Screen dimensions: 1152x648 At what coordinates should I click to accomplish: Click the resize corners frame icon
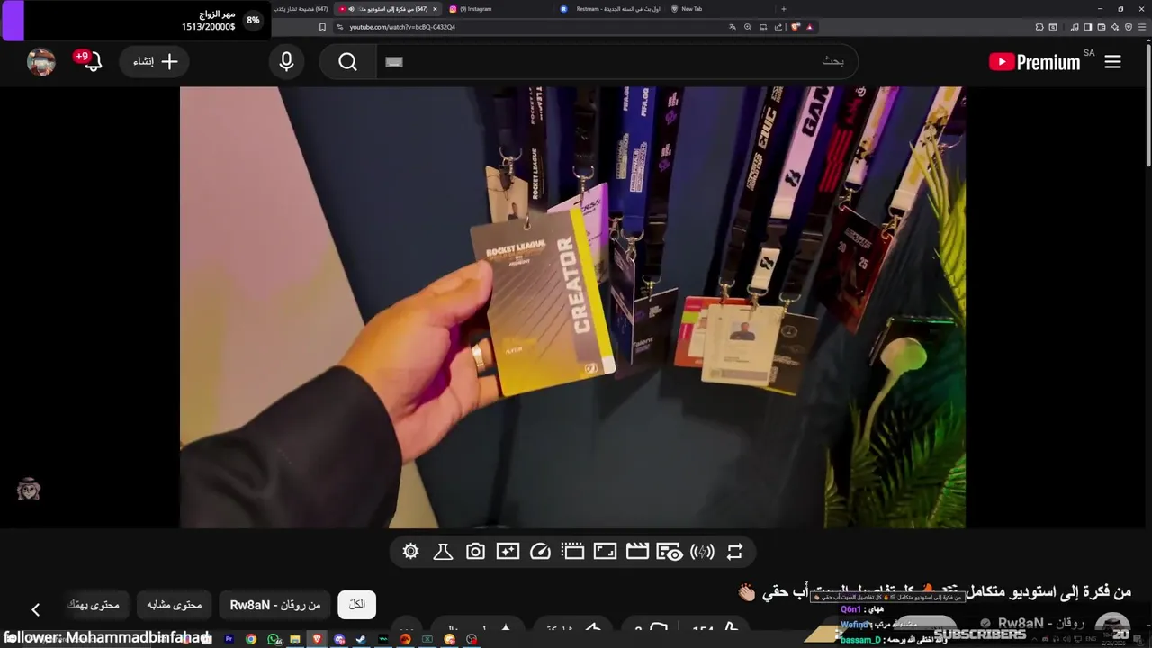(x=605, y=552)
